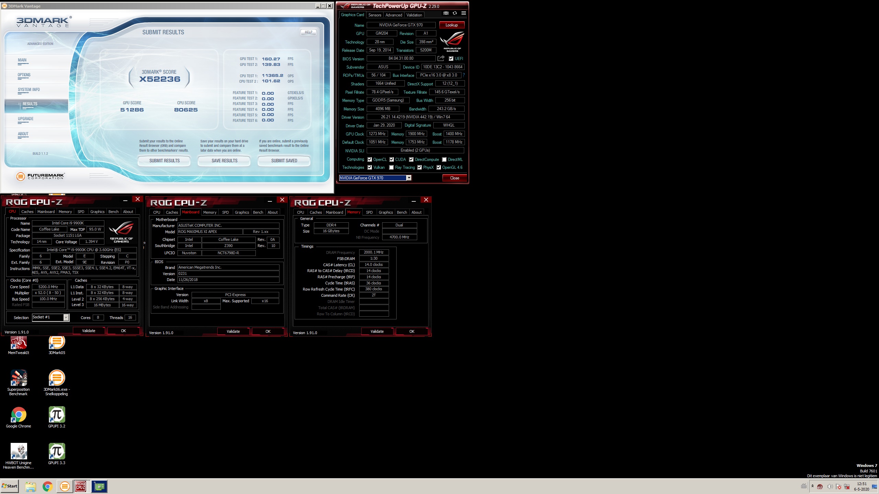Take a GPU-Z screenshot via camera icon

446,13
